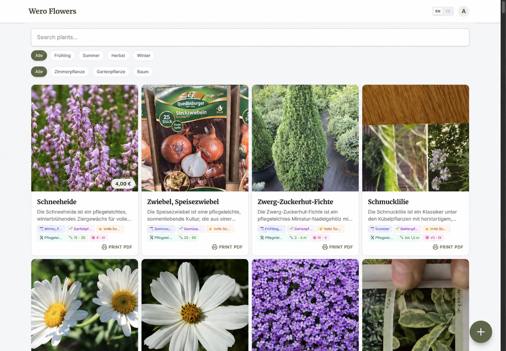This screenshot has height=351, width=506.
Task: Switch language to DE
Action: click(x=448, y=11)
